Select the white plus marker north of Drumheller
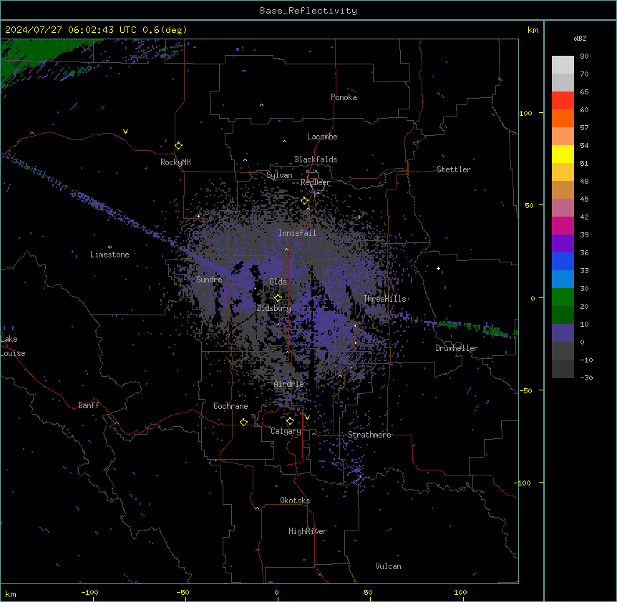The width and height of the screenshot is (617, 602). tap(438, 268)
